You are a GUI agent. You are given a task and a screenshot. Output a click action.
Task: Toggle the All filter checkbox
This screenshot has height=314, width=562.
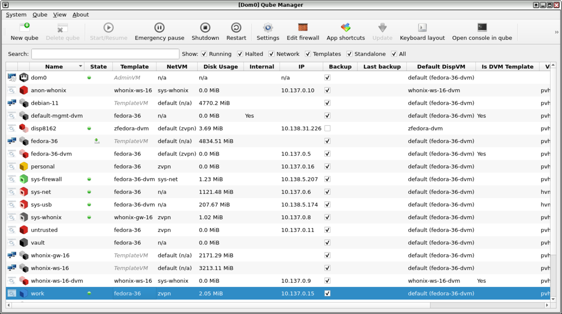394,54
